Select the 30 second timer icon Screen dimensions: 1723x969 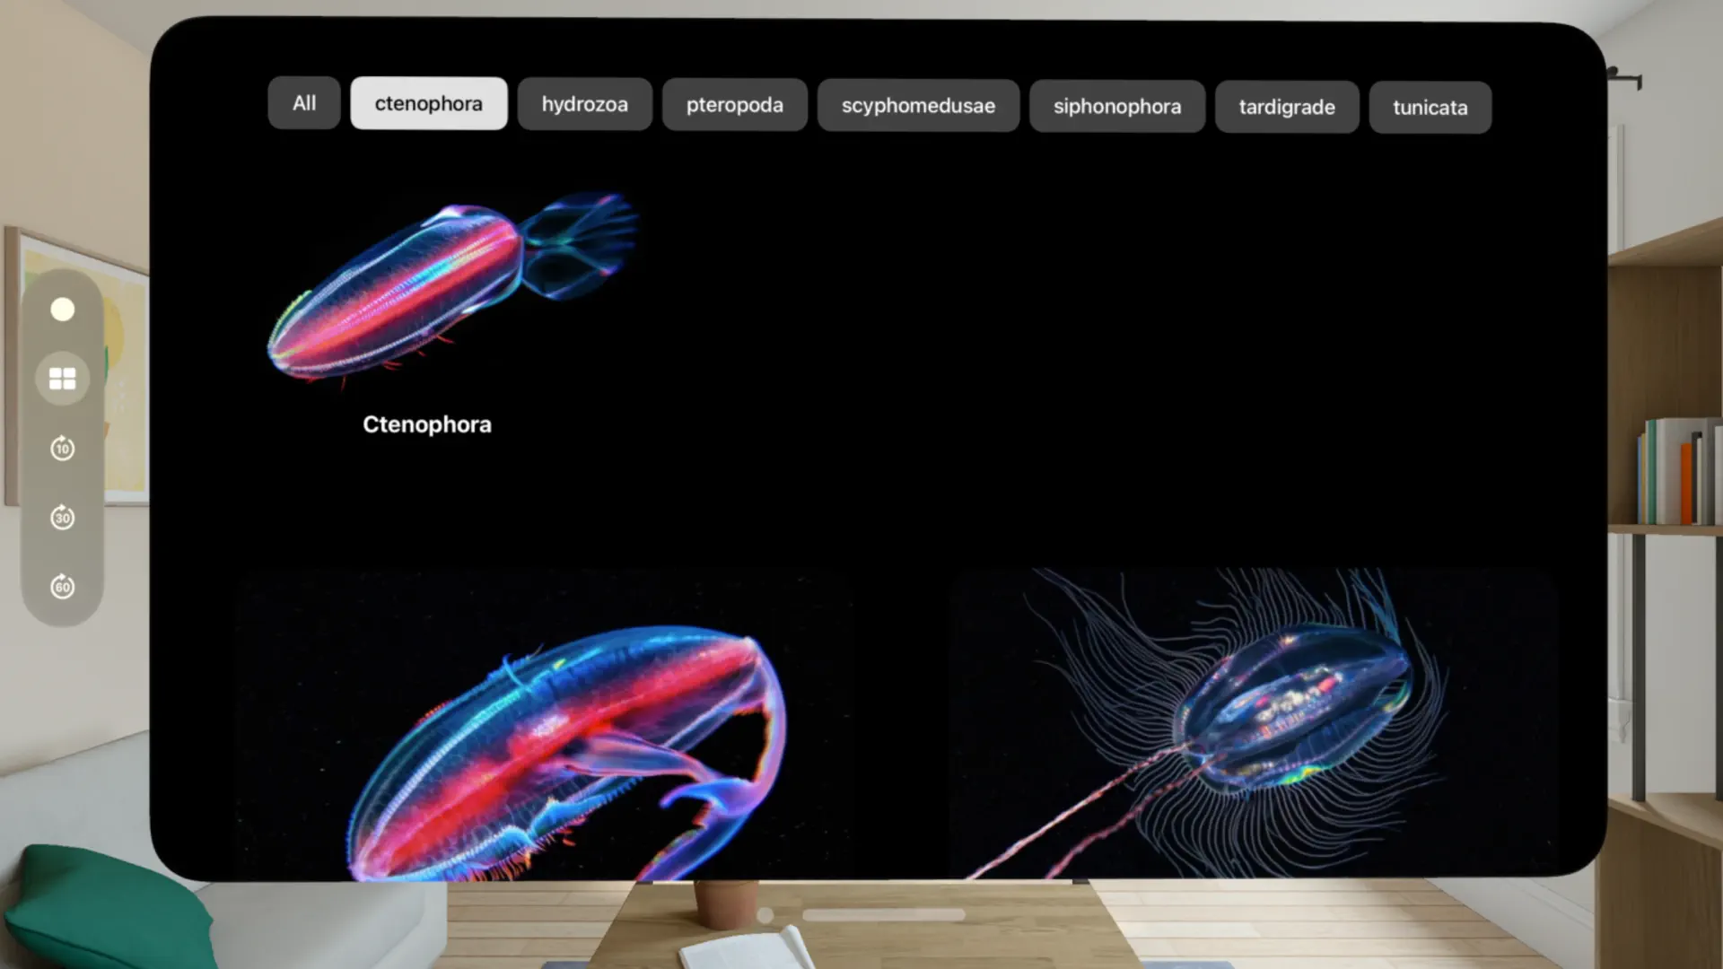point(63,517)
